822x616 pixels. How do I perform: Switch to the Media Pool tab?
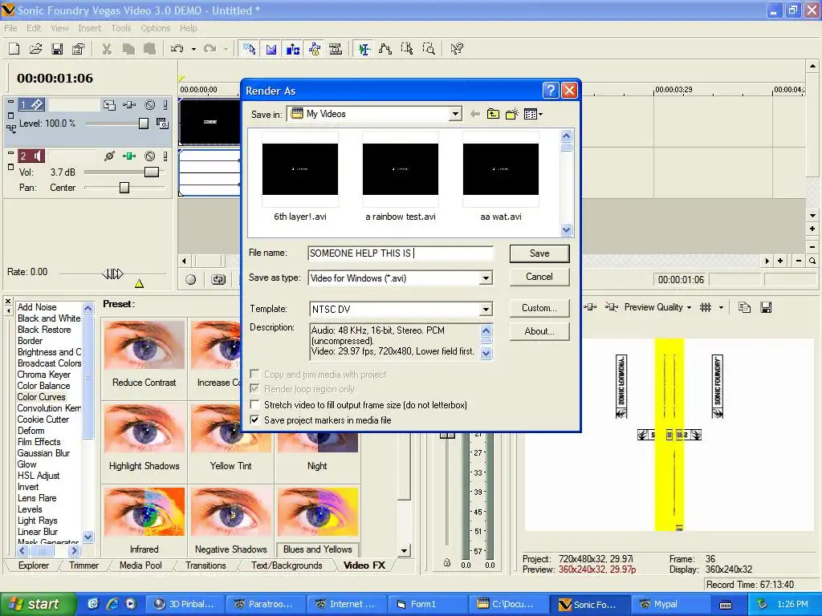[140, 565]
